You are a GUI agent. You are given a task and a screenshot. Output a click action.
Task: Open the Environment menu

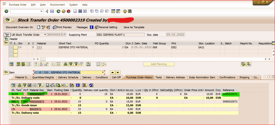[57, 5]
